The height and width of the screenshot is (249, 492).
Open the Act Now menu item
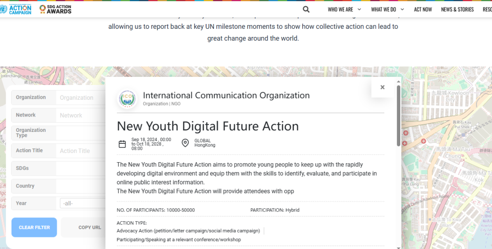[x=423, y=9]
